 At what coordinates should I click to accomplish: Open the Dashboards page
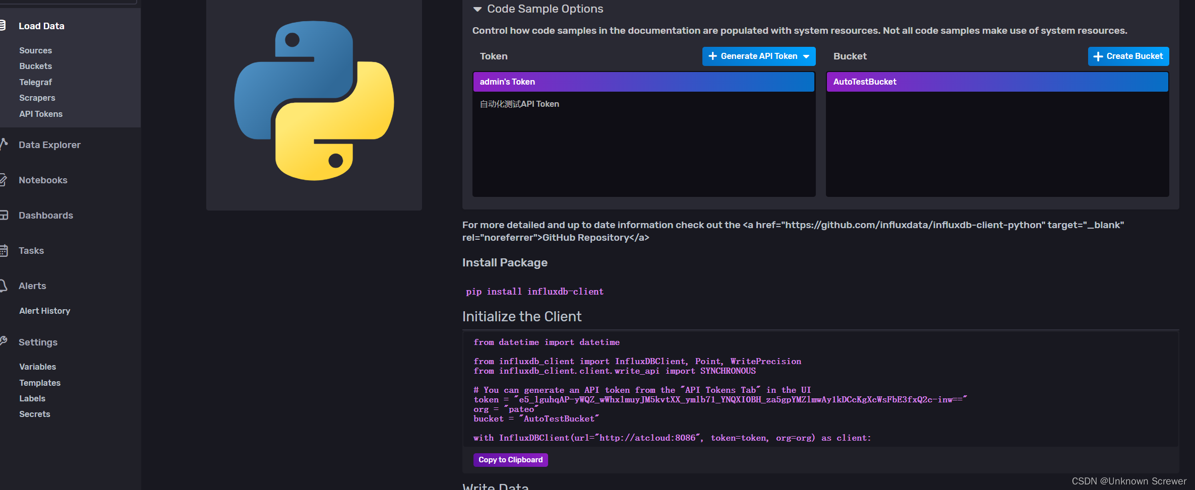coord(46,215)
